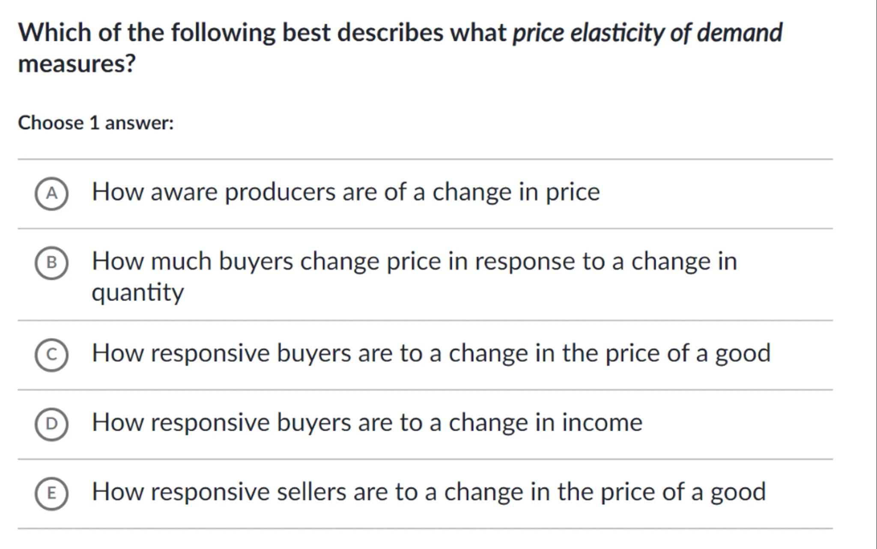The image size is (877, 549).
Task: Choose "How much buyers change price" answer text
Action: [x=414, y=261]
